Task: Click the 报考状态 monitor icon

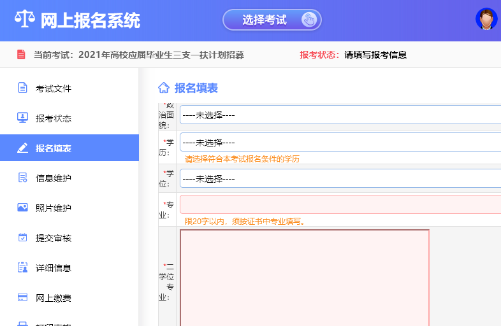Action: (x=22, y=118)
